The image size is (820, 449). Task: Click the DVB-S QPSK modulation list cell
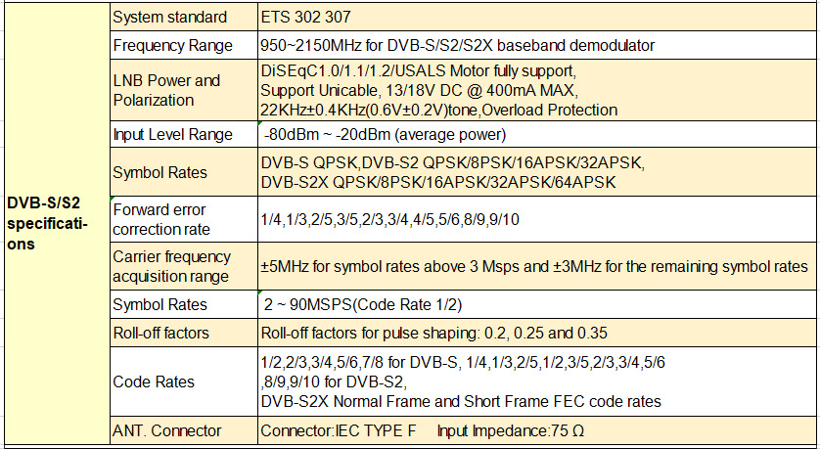point(534,172)
